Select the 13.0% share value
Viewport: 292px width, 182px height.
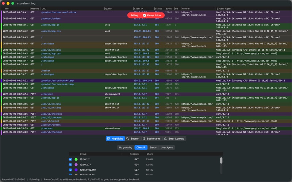click(x=149, y=159)
